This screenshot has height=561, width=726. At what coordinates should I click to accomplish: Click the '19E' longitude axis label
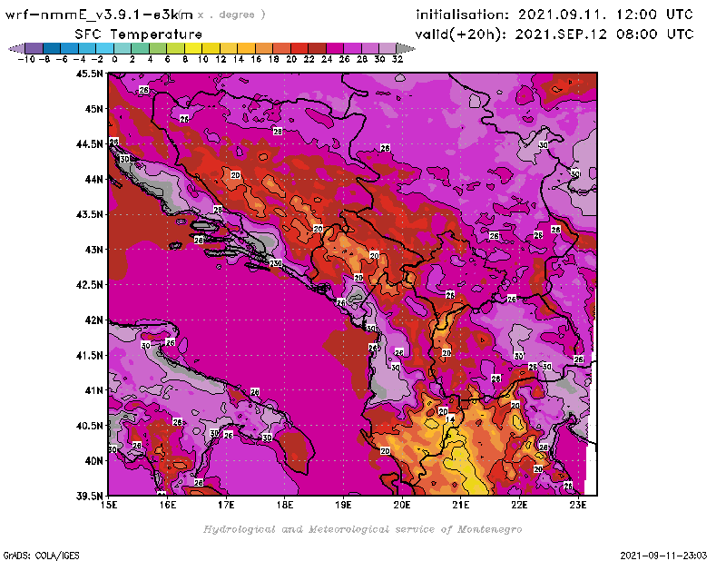click(x=344, y=505)
